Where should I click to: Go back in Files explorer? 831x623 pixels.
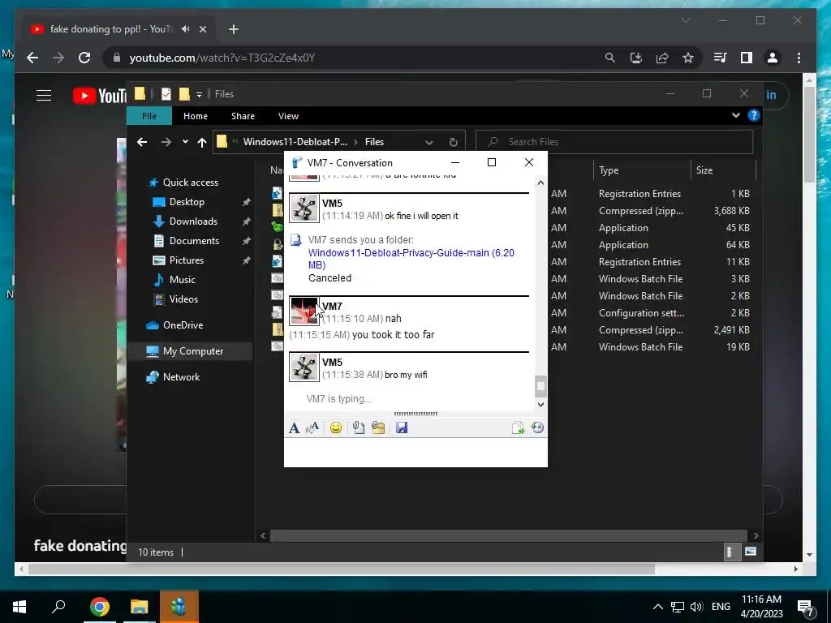click(x=141, y=142)
